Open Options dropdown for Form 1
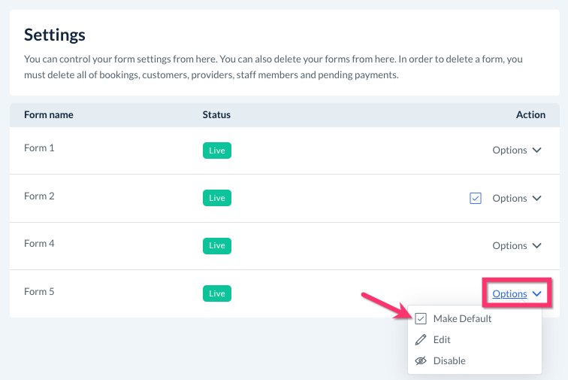The height and width of the screenshot is (380, 568). 509,150
